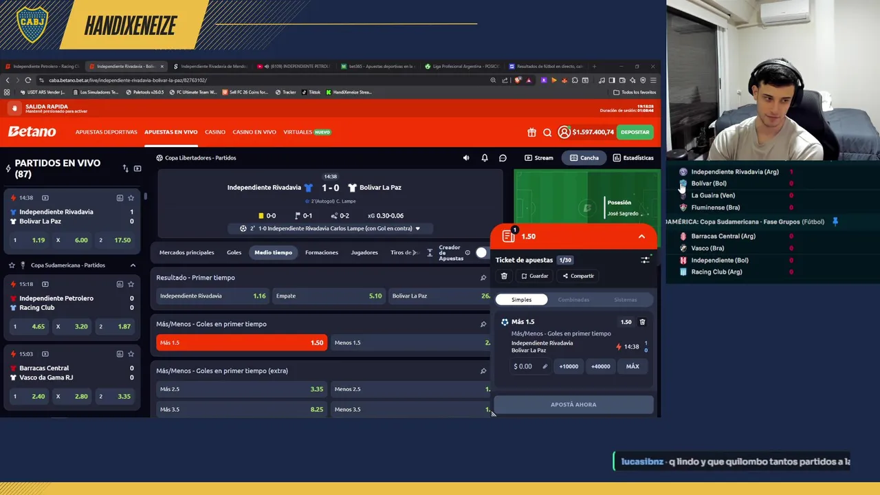Open the gift promotions icon

point(531,132)
